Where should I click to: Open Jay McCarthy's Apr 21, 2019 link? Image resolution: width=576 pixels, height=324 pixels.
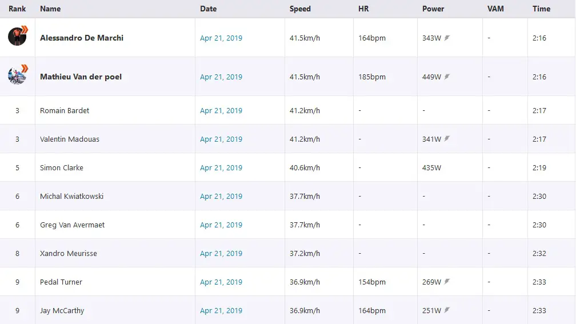click(x=221, y=311)
